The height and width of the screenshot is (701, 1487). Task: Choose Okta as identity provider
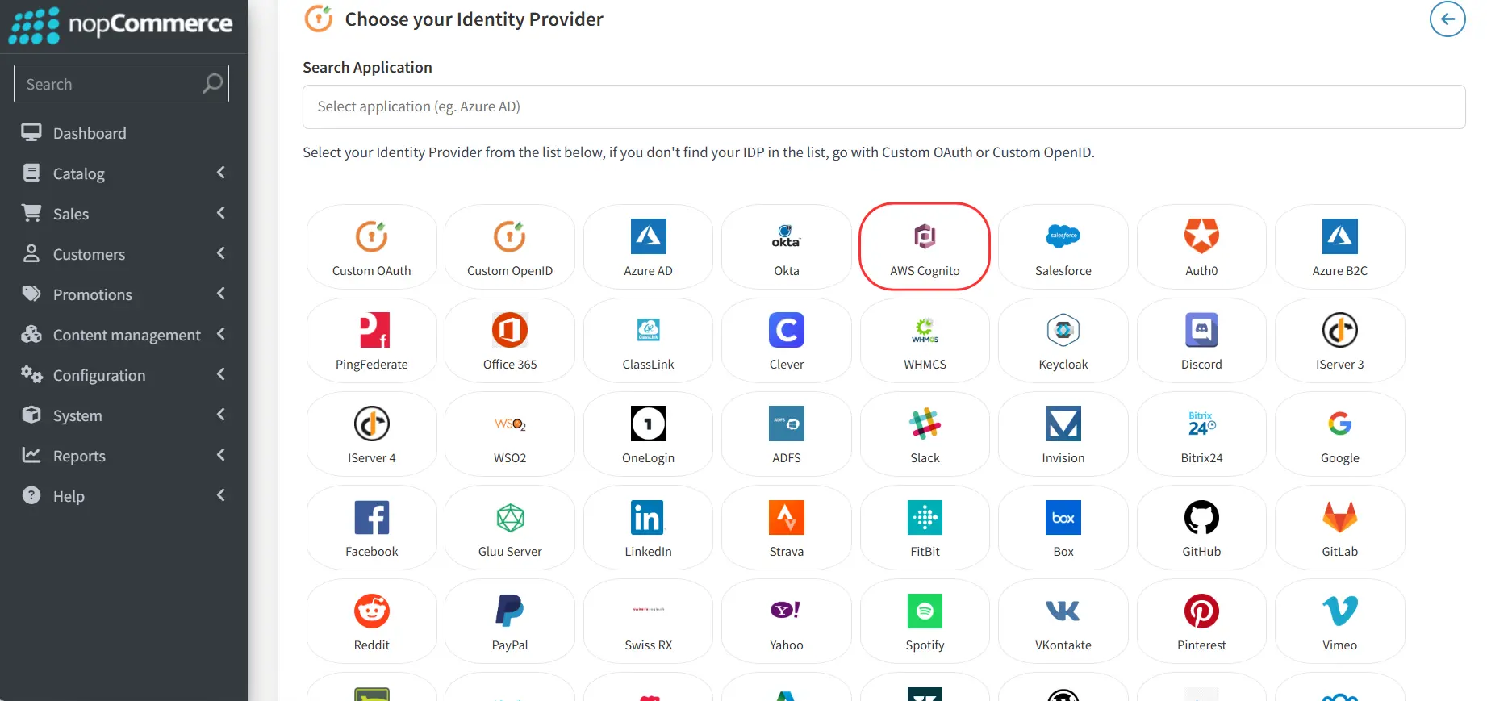tap(785, 246)
